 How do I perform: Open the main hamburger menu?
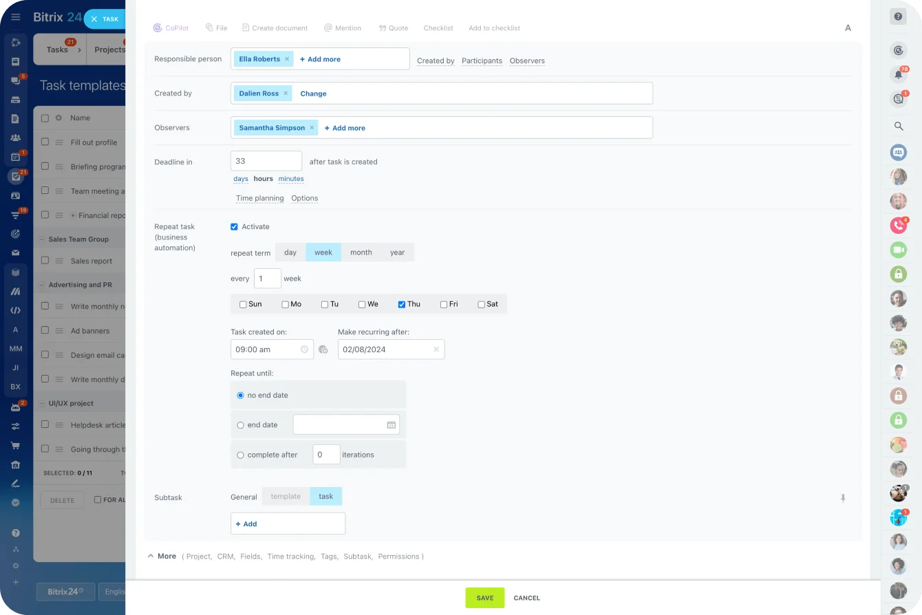tap(15, 17)
